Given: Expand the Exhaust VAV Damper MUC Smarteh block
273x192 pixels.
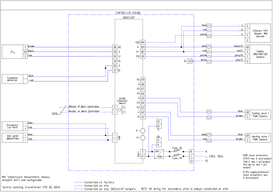Looking at the screenshot, I should (260, 33).
